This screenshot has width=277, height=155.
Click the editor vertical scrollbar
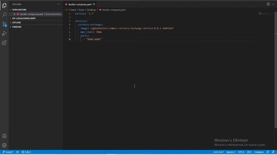pyautogui.click(x=276, y=70)
